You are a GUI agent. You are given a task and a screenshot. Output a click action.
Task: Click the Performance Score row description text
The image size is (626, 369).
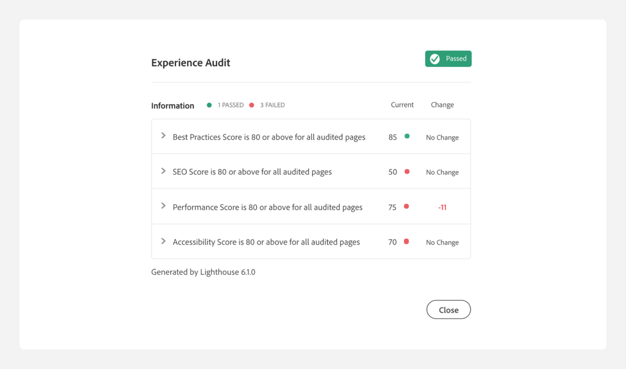[x=268, y=207]
